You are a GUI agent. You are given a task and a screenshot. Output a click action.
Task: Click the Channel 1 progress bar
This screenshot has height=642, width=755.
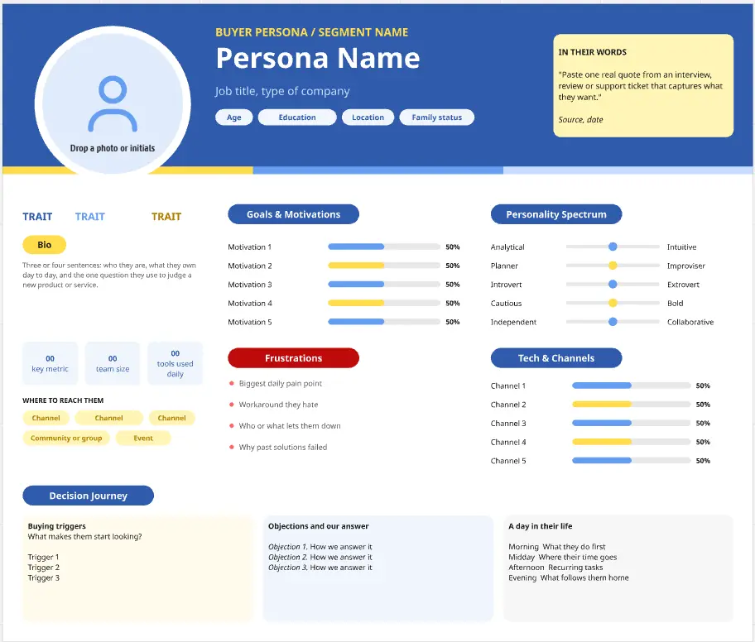tap(632, 386)
